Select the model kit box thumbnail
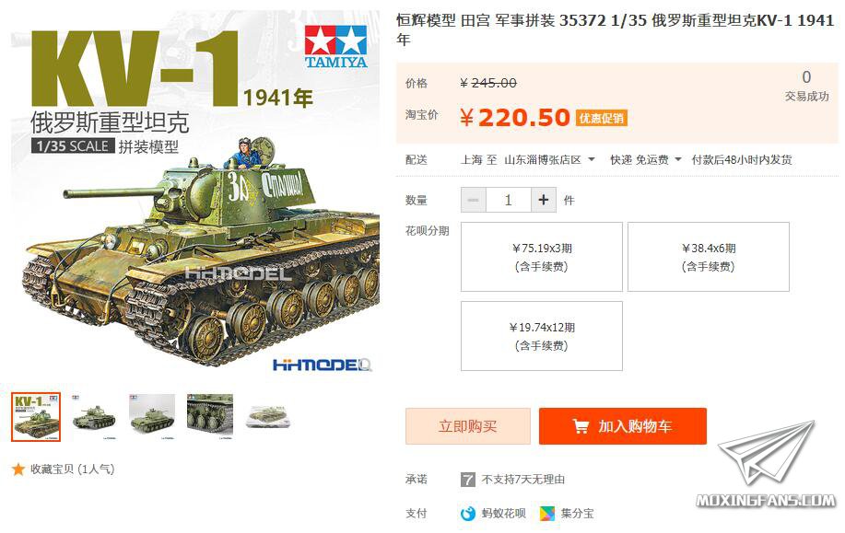This screenshot has width=845, height=533. 269,417
